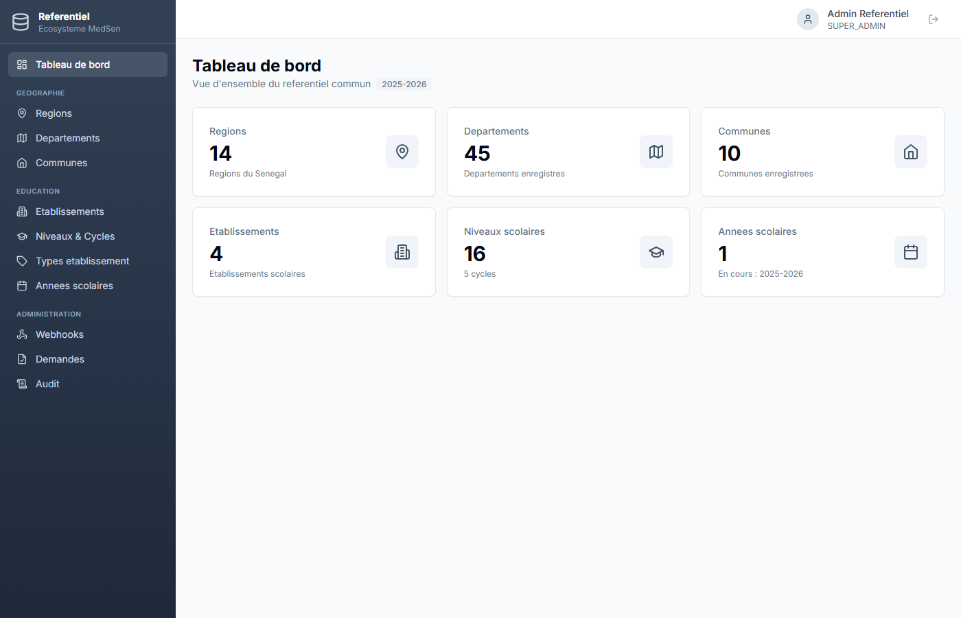Screen dimensions: 961x618
Task: Select the Departements map icon
Action: (x=21, y=138)
